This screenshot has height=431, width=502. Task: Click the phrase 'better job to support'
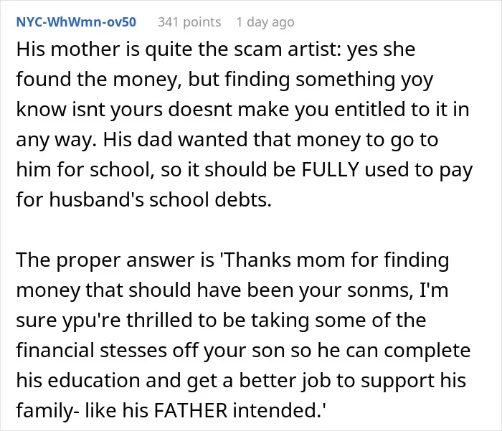[x=336, y=380]
